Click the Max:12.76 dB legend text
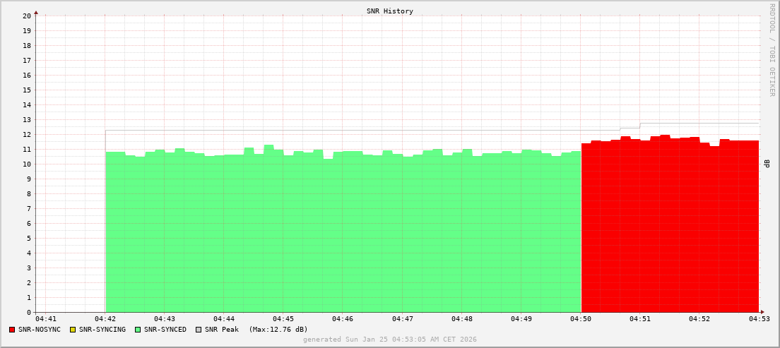780x348 pixels. tap(278, 330)
